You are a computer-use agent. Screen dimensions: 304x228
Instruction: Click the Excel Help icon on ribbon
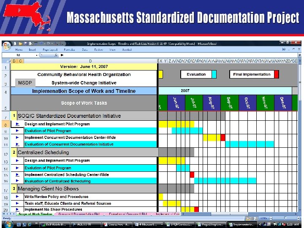click(284, 49)
